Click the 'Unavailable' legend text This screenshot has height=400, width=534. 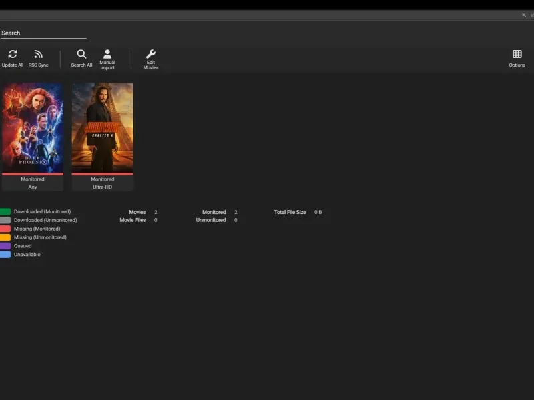[27, 254]
